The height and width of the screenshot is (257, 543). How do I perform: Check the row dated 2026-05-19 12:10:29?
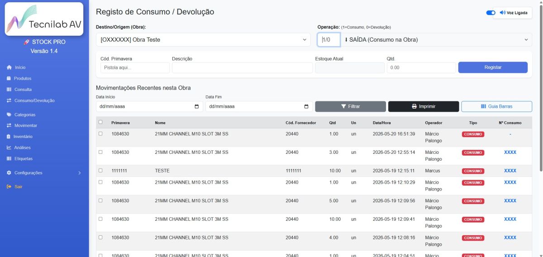click(100, 182)
